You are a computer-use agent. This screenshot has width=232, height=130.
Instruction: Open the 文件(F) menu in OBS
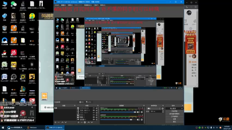point(57,5)
